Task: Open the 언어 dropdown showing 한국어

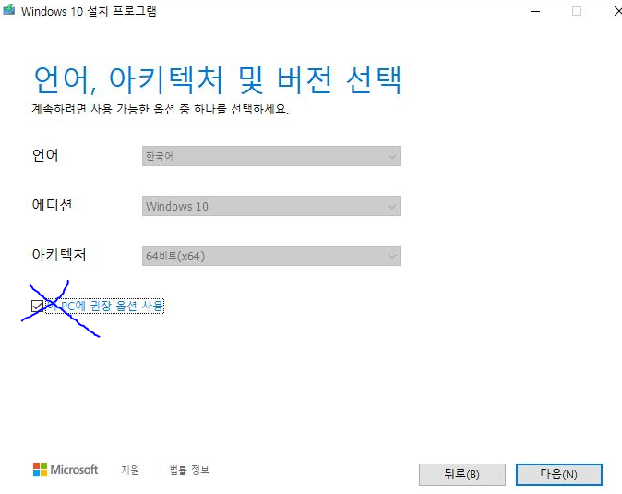Action: pyautogui.click(x=271, y=156)
